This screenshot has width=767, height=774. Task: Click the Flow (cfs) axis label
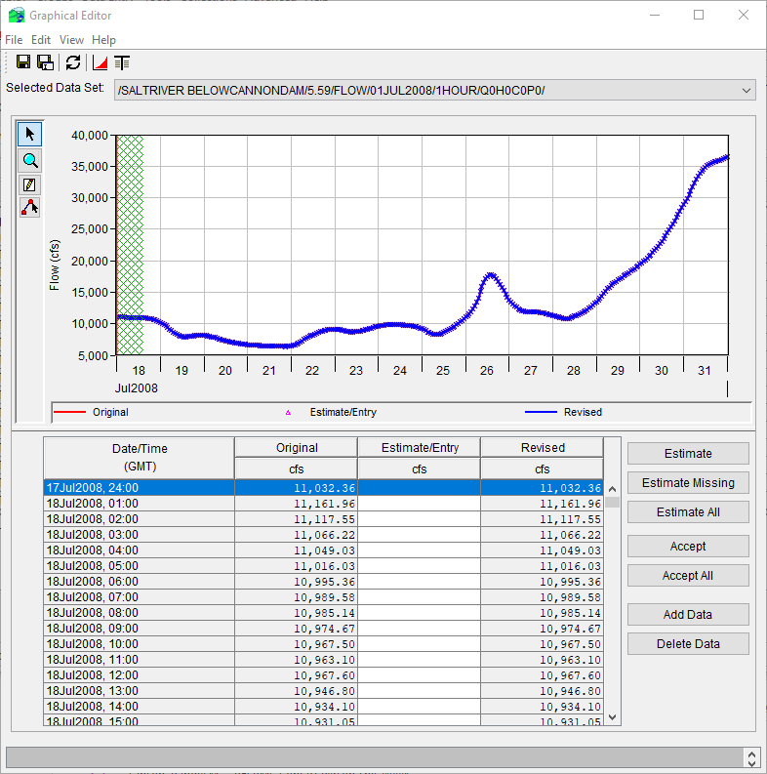pyautogui.click(x=55, y=265)
